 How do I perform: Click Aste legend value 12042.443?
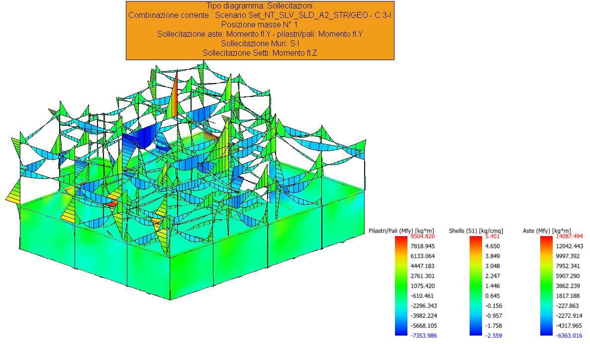(569, 246)
